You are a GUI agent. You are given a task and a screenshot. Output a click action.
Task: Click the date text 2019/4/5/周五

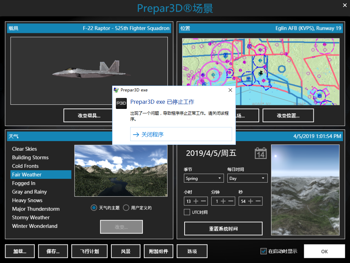point(211,153)
